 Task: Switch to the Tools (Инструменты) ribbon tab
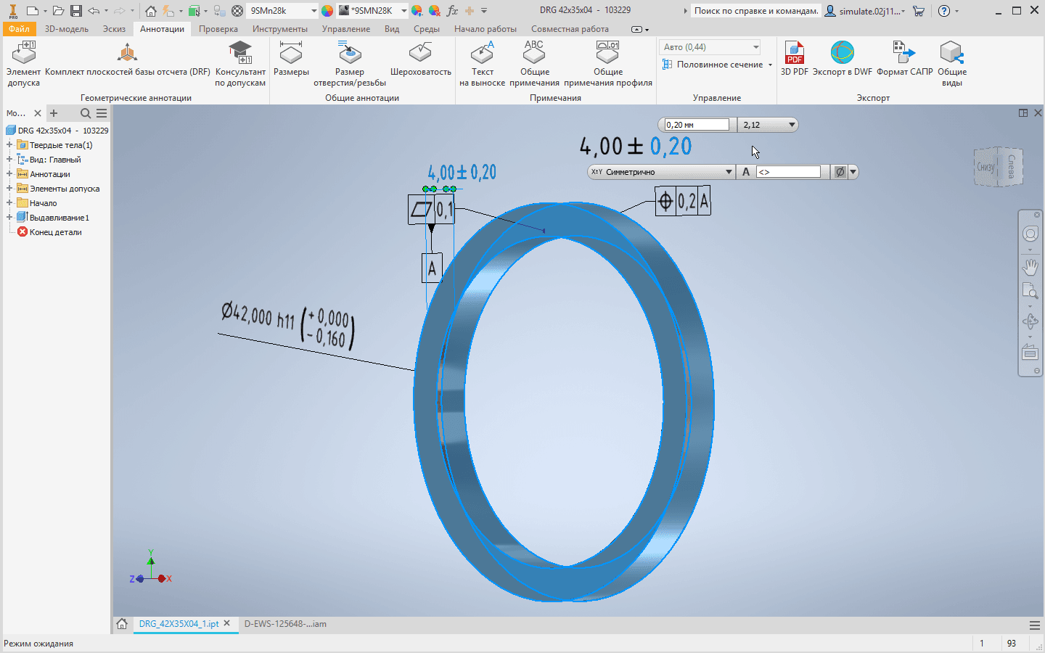tap(280, 29)
